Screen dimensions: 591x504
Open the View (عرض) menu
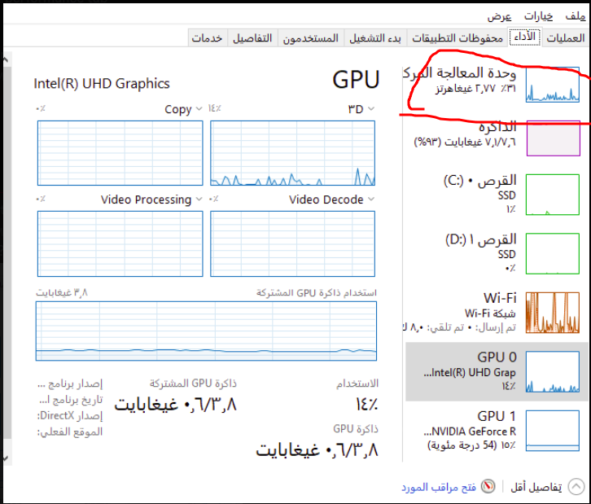[x=499, y=16]
